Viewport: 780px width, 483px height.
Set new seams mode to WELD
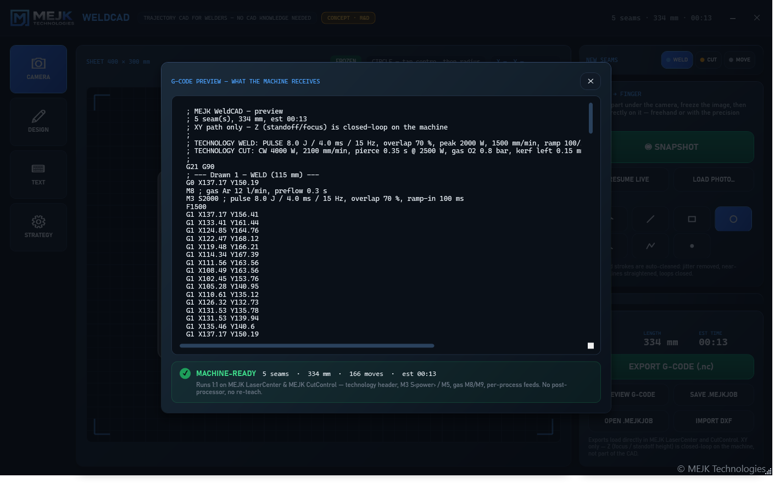[x=677, y=60]
